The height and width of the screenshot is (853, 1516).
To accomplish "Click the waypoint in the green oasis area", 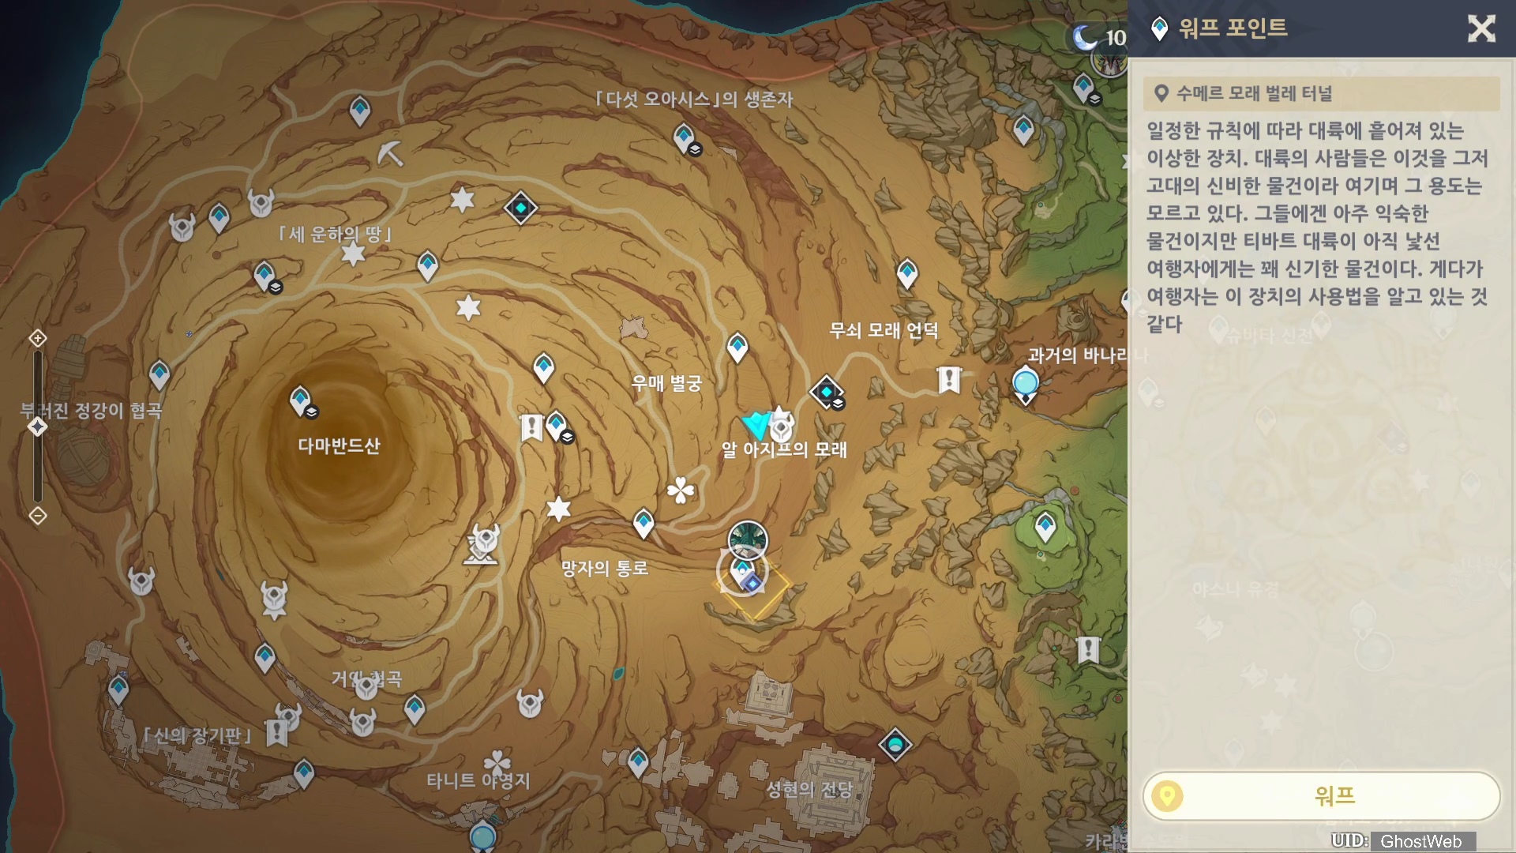I will 1045,525.
